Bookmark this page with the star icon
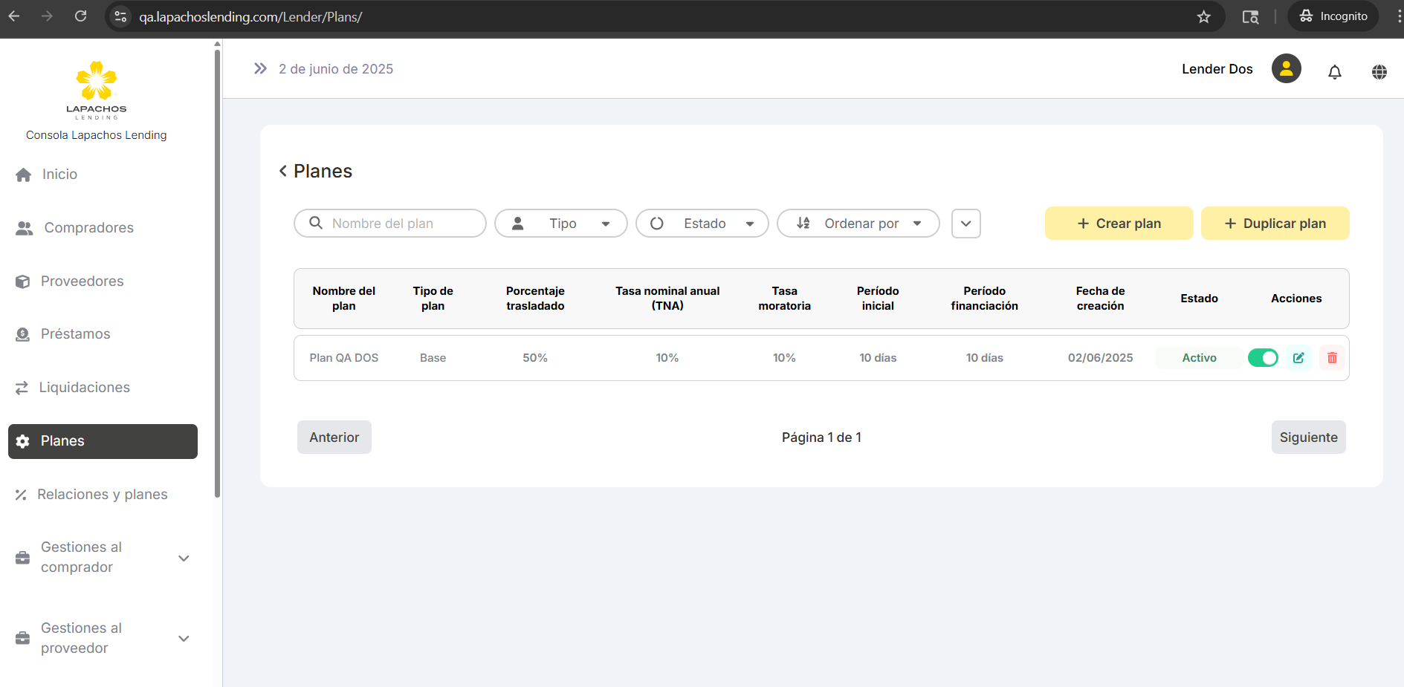Viewport: 1404px width, 687px height. pyautogui.click(x=1203, y=16)
